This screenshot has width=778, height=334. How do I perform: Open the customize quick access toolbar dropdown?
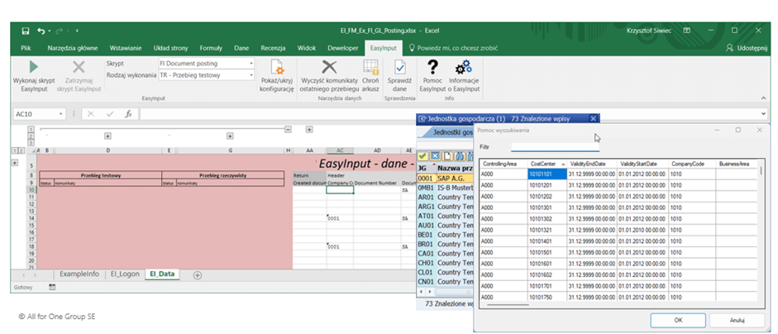tap(77, 31)
